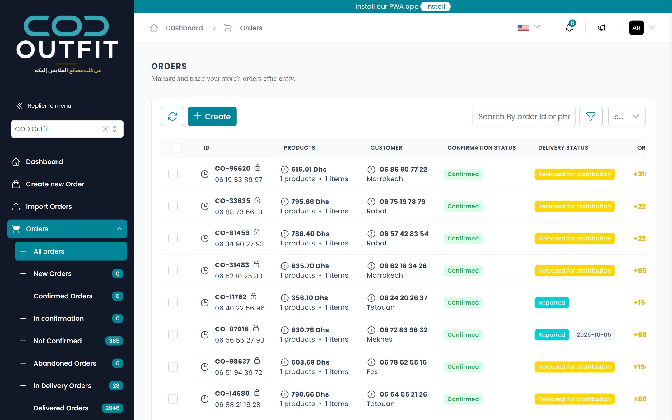This screenshot has height=420, width=672.
Task: Click the lock icon next to CO-81459
Action: (257, 232)
